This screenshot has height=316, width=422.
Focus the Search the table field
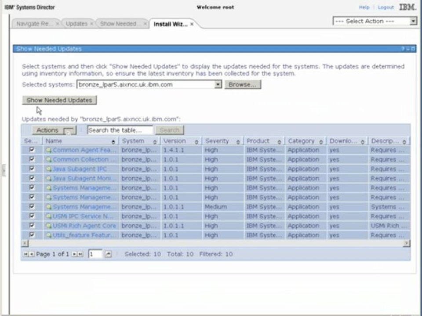pos(120,130)
